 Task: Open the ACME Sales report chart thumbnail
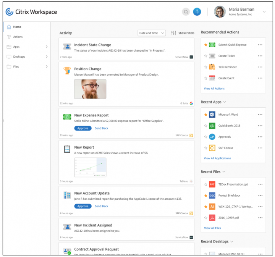(90, 167)
